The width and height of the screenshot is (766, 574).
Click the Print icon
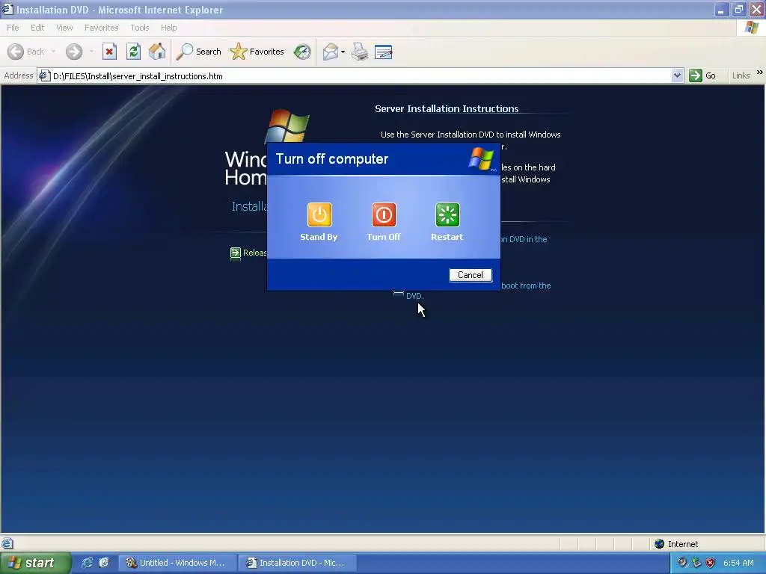pyautogui.click(x=360, y=52)
